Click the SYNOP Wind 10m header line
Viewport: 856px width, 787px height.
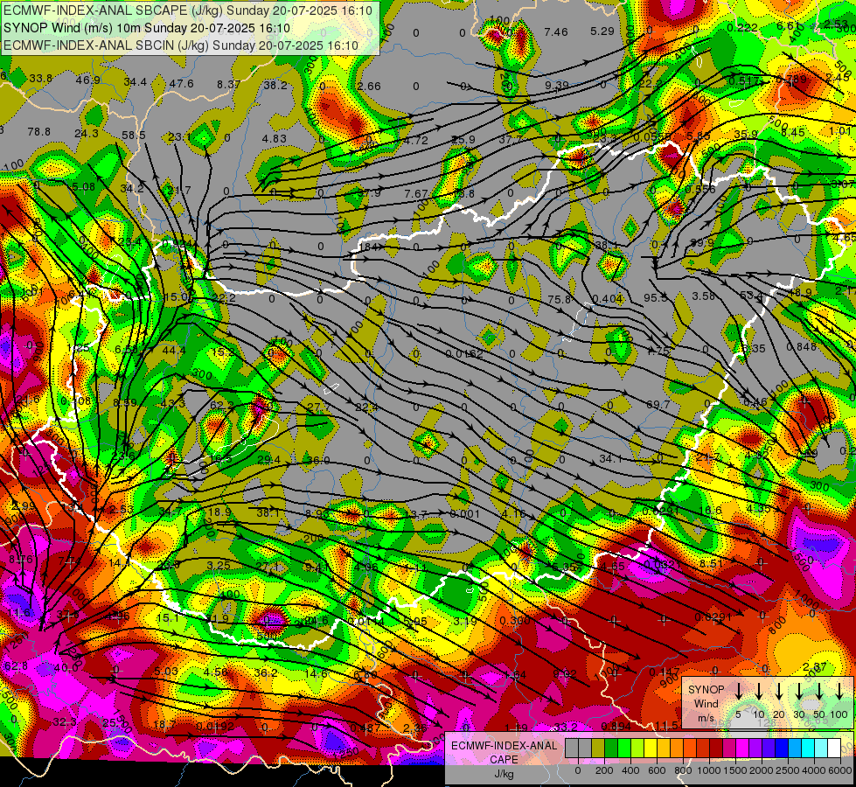(146, 28)
